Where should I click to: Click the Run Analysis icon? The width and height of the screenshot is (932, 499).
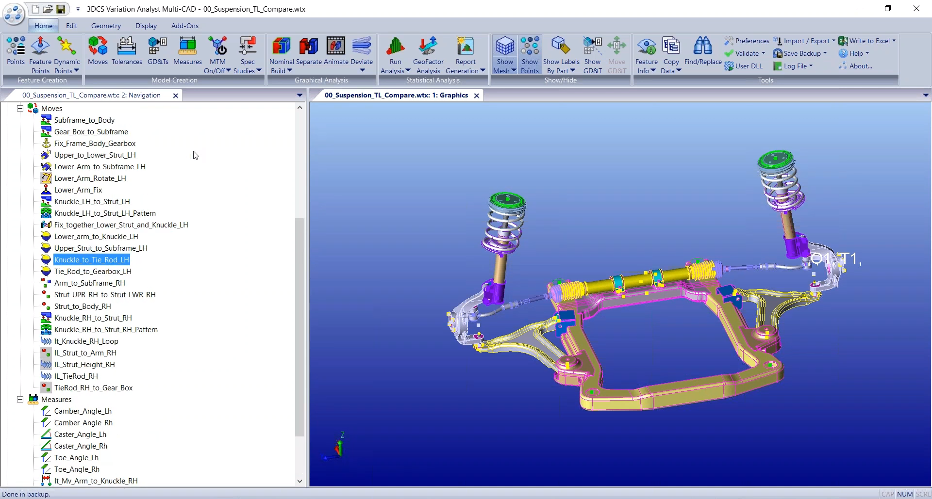pyautogui.click(x=395, y=51)
